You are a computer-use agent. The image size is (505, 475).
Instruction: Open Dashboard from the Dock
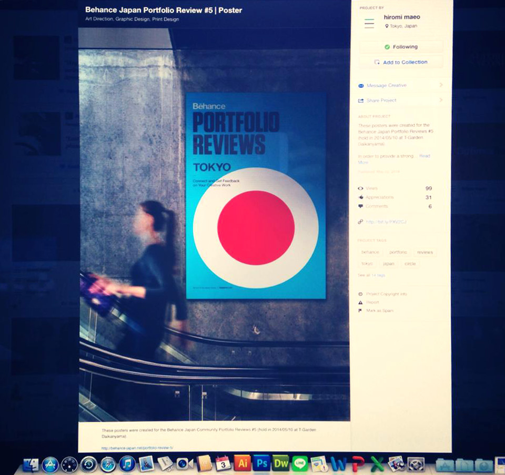click(69, 464)
